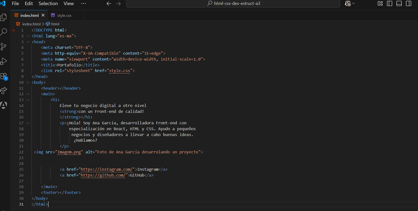Click the X-UA-Compatible meta line
The image size is (418, 211).
click(x=103, y=53)
